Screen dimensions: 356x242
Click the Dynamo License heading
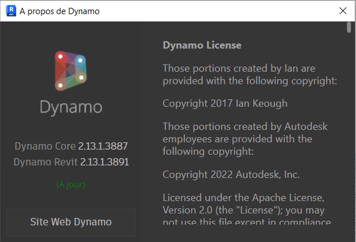click(202, 45)
